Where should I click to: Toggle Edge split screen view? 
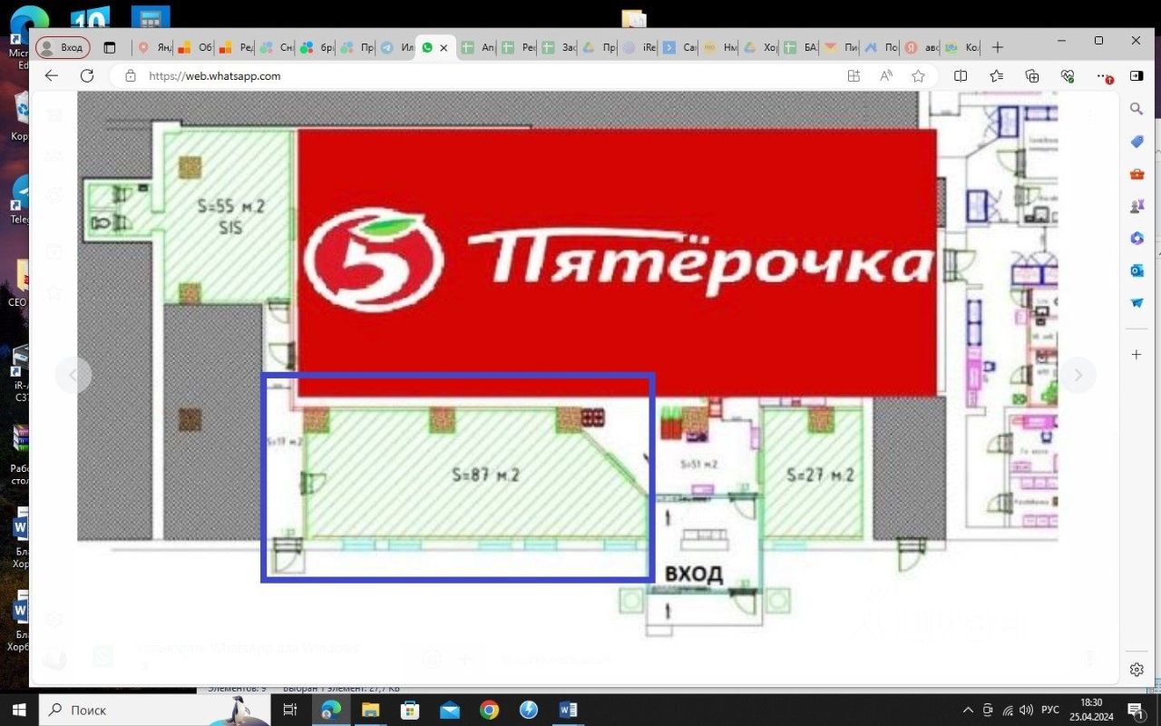961,76
